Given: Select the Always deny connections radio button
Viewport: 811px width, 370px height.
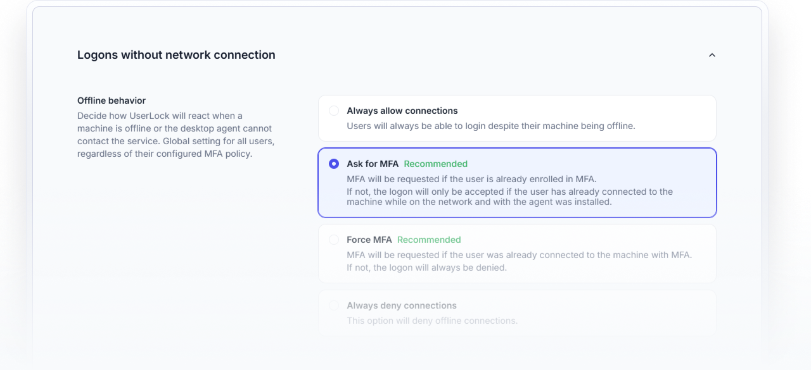Looking at the screenshot, I should point(334,305).
